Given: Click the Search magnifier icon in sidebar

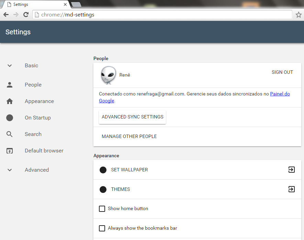Looking at the screenshot, I should click(x=10, y=134).
